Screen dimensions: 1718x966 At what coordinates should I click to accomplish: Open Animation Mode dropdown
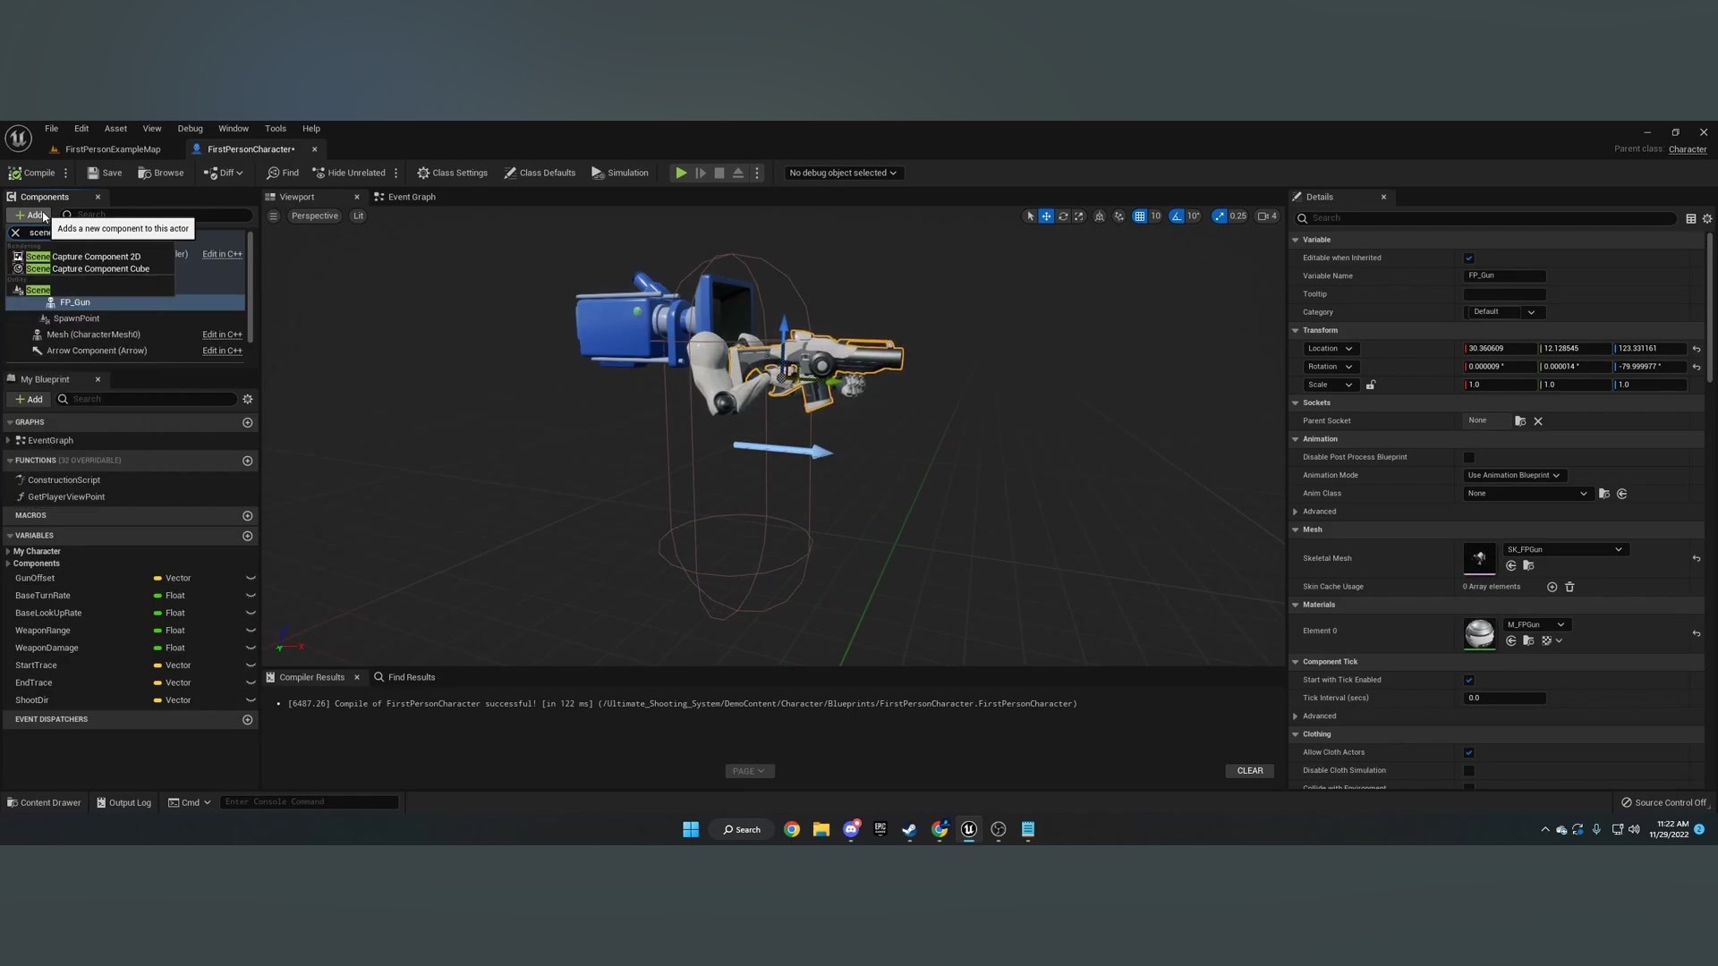pyautogui.click(x=1515, y=475)
